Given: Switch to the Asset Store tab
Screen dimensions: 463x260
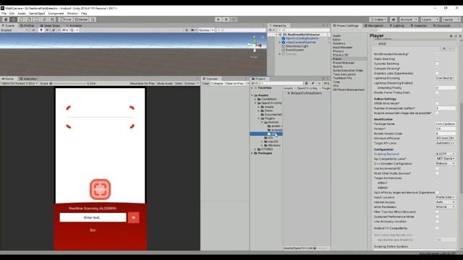Looking at the screenshot, I should click(x=50, y=26).
